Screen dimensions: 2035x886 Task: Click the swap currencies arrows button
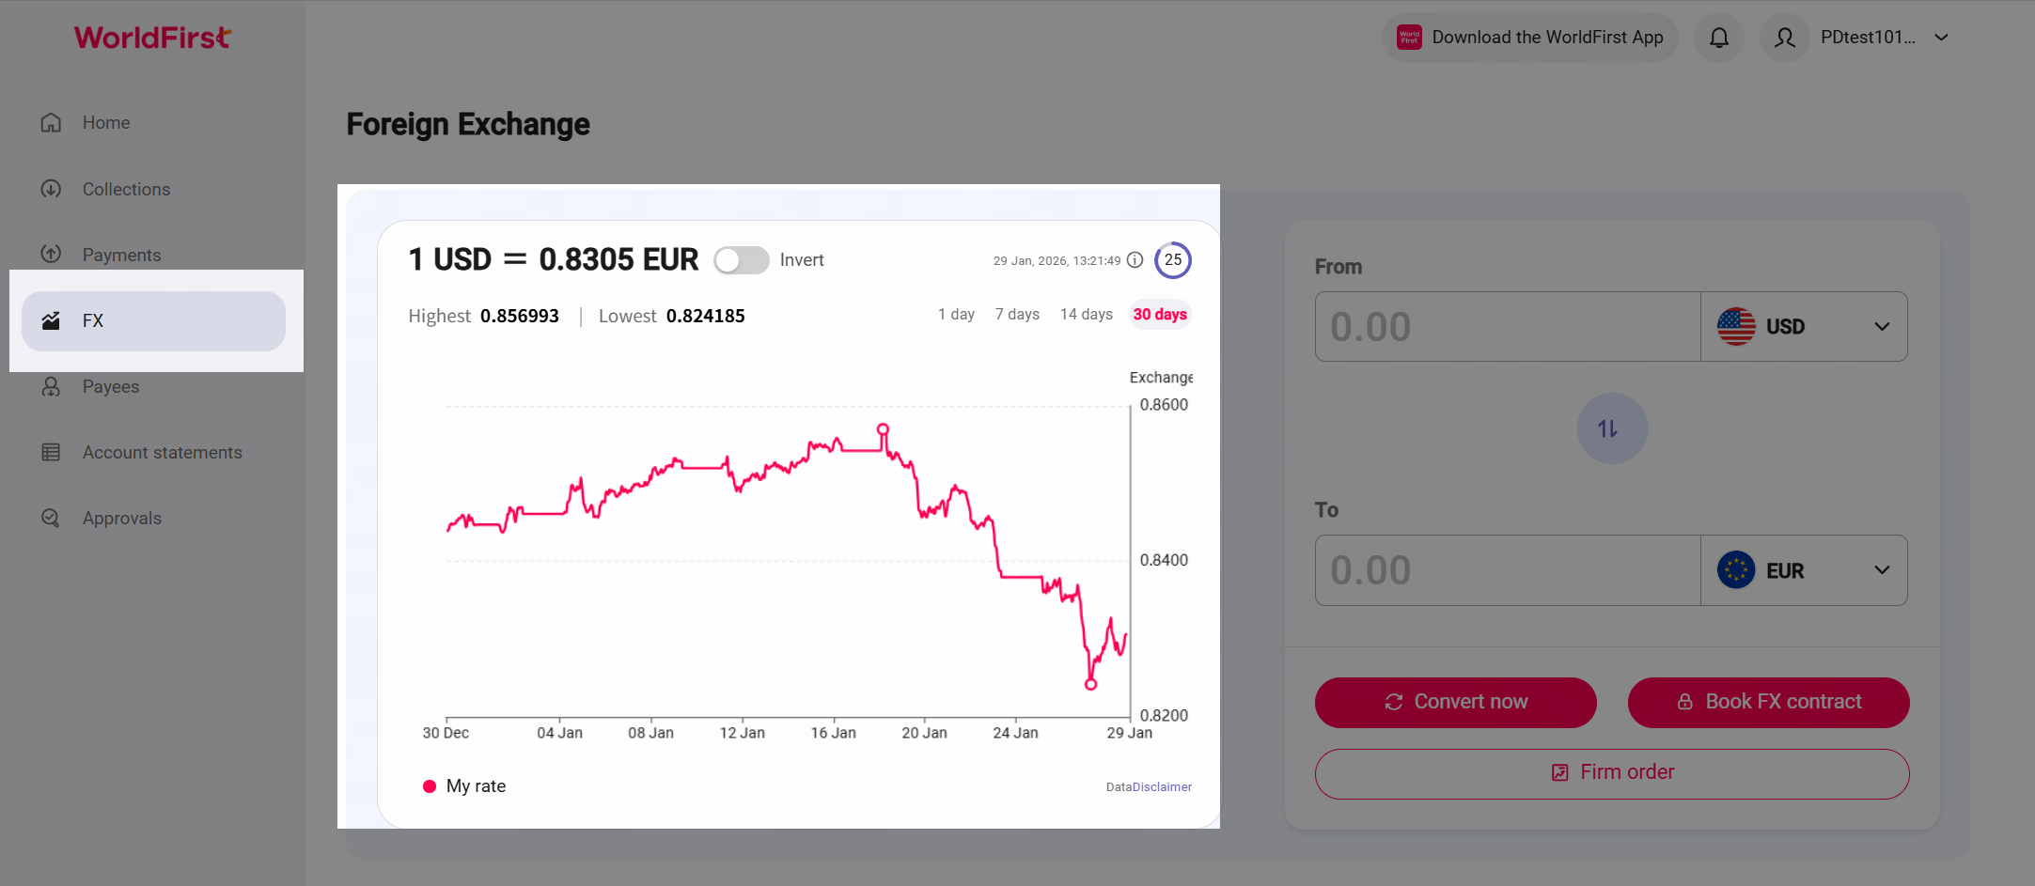(x=1611, y=428)
